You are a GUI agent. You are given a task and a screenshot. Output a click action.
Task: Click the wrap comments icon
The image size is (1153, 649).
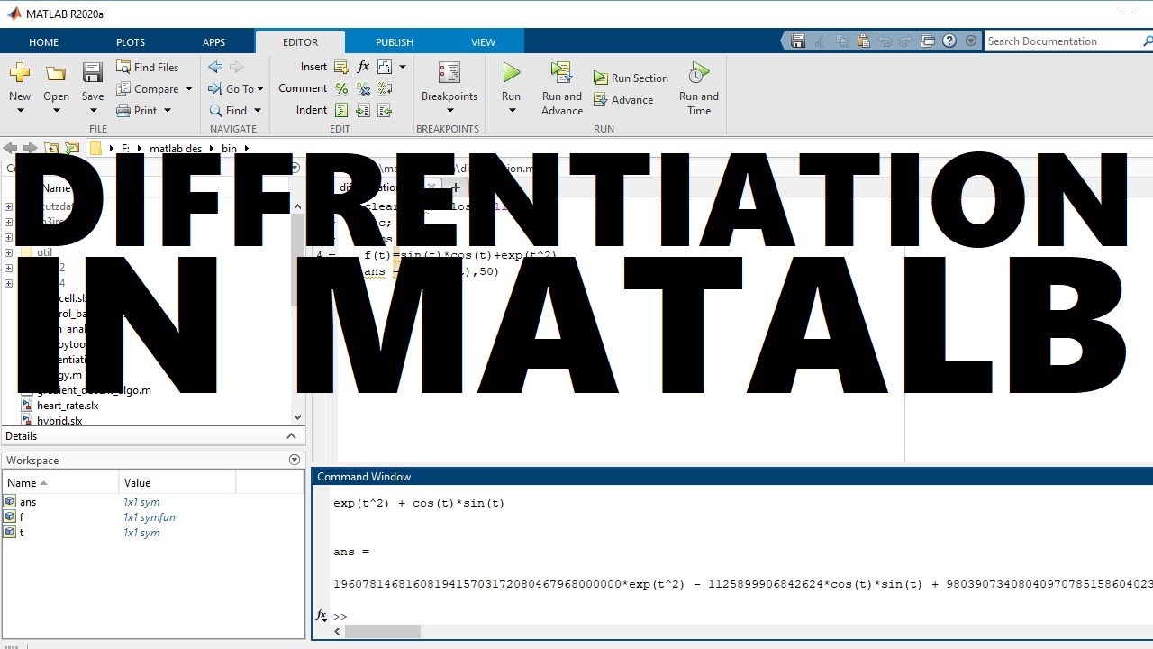[385, 88]
